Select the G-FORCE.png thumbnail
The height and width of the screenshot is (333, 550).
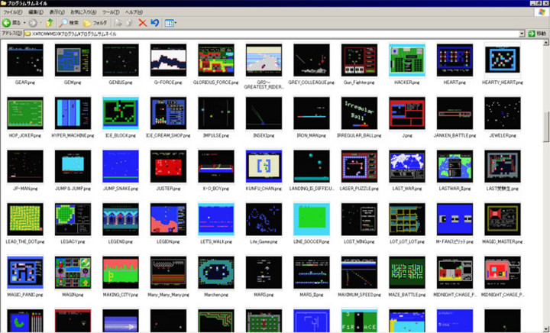pyautogui.click(x=168, y=60)
